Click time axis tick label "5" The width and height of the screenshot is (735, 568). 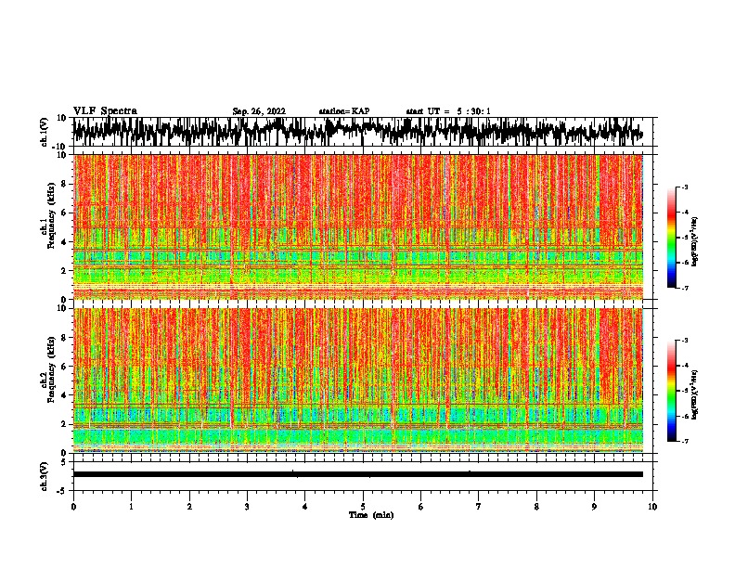[363, 507]
